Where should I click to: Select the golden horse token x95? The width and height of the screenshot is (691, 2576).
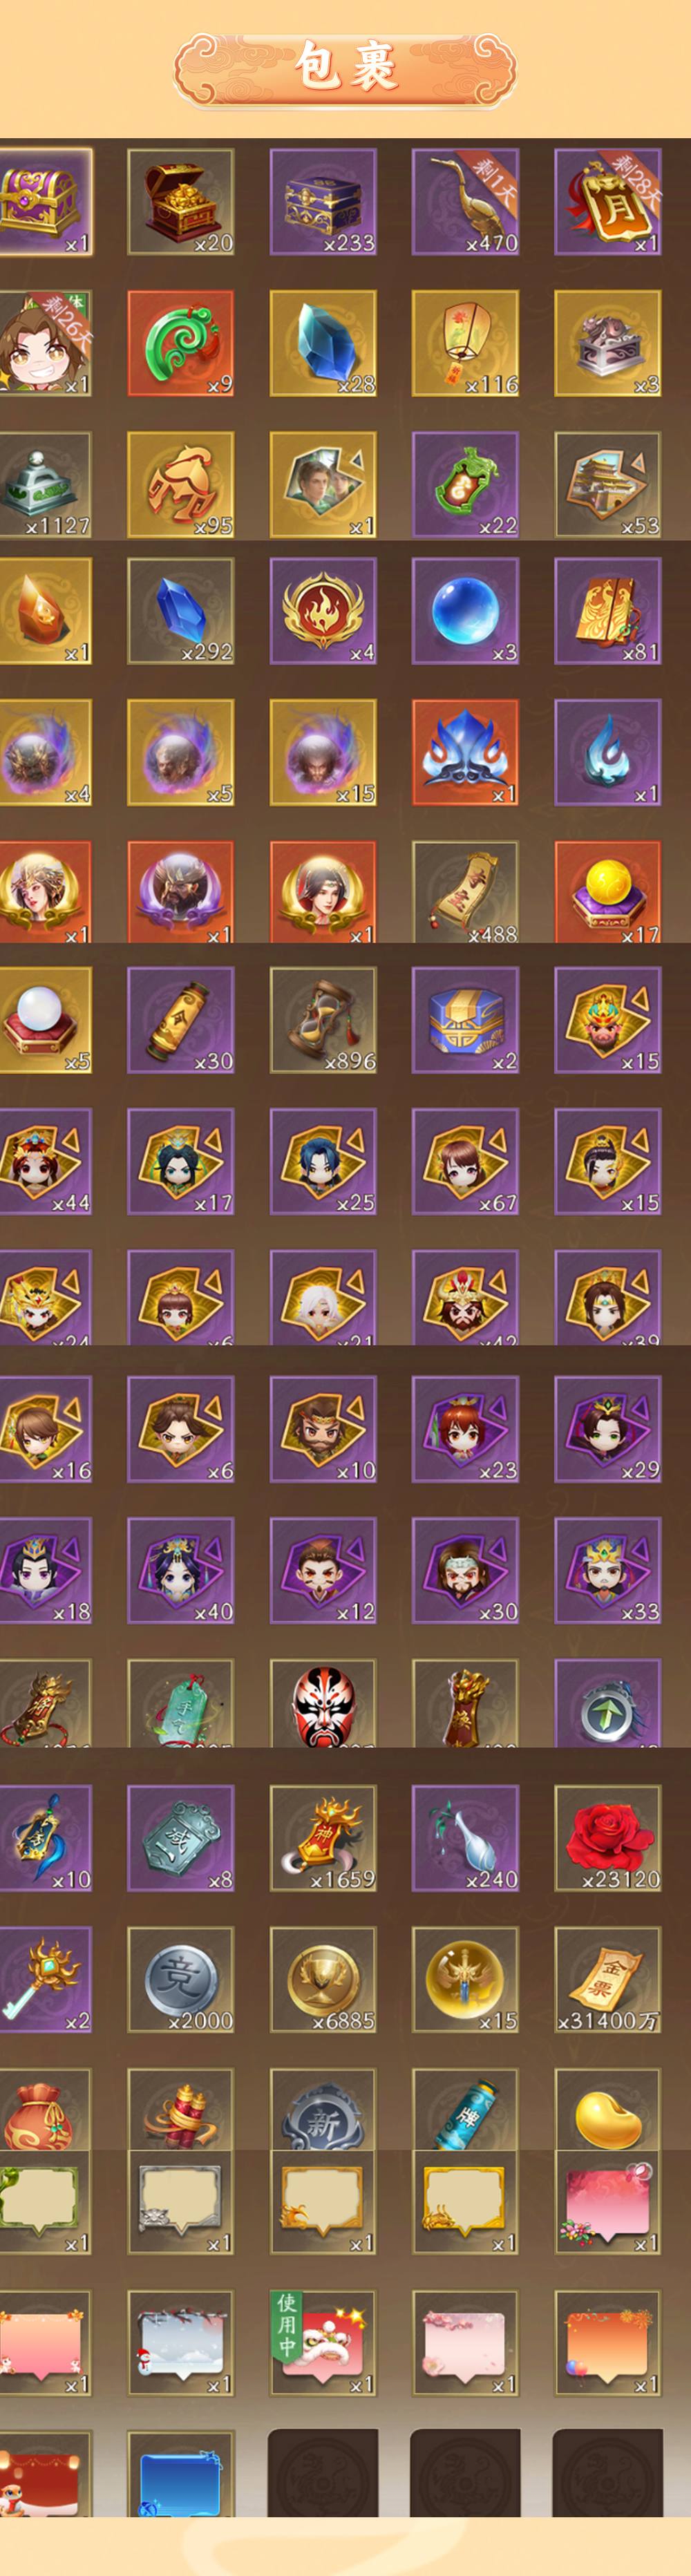181,485
